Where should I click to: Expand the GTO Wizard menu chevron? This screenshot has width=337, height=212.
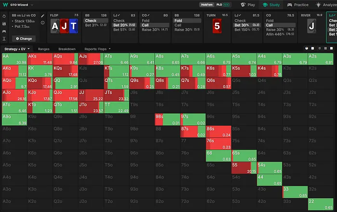click(x=32, y=5)
